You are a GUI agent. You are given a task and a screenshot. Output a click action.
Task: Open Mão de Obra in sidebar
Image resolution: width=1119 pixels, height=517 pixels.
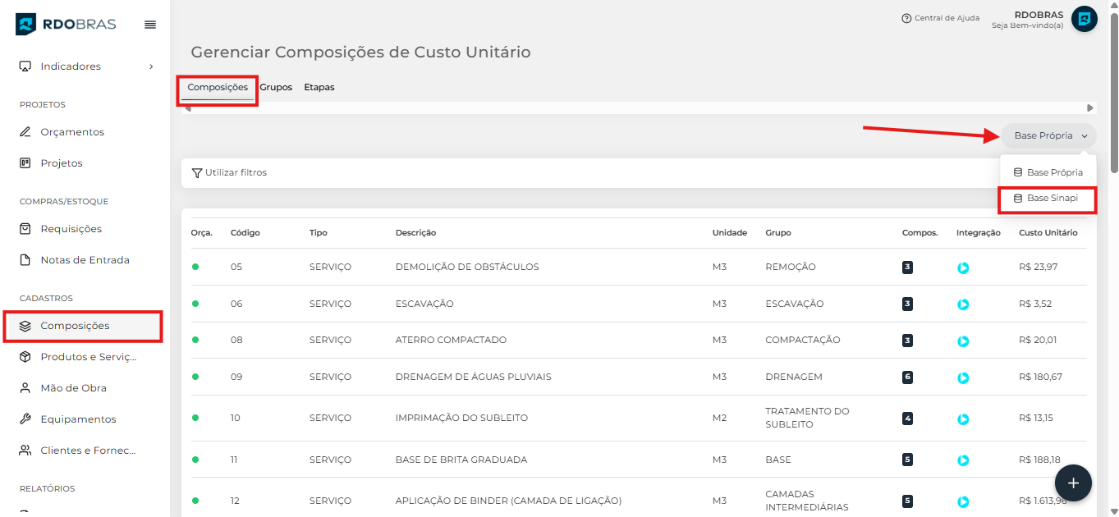(73, 388)
